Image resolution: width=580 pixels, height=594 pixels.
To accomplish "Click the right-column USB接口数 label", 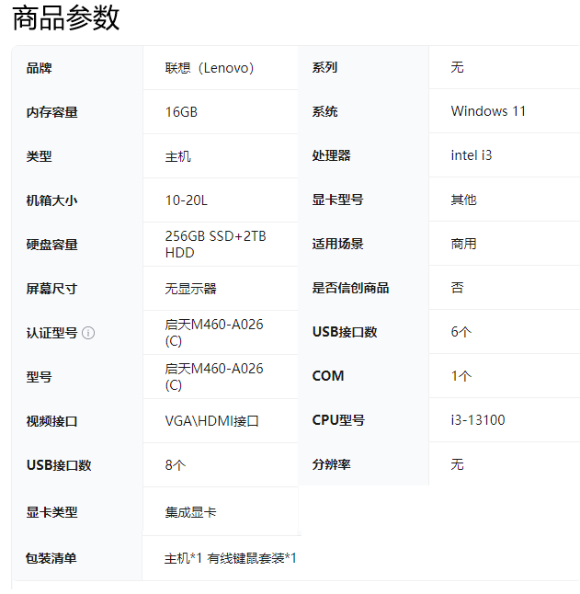I will [x=345, y=332].
